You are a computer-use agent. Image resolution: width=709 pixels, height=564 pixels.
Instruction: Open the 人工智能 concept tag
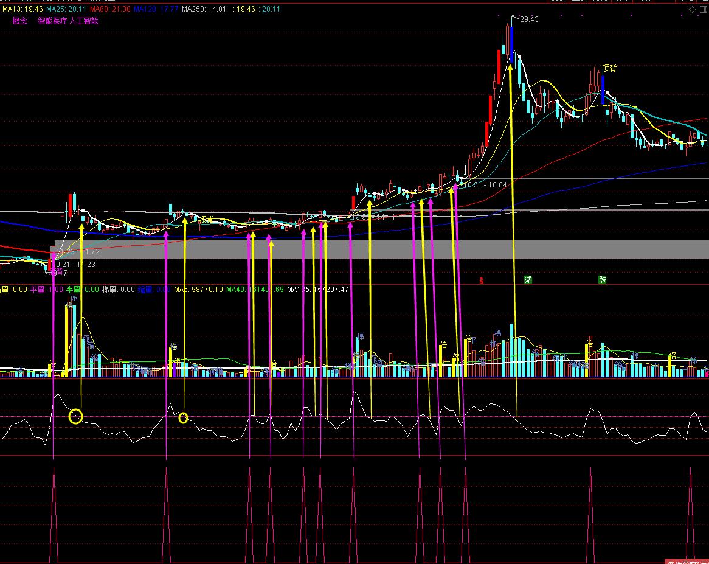click(x=83, y=21)
